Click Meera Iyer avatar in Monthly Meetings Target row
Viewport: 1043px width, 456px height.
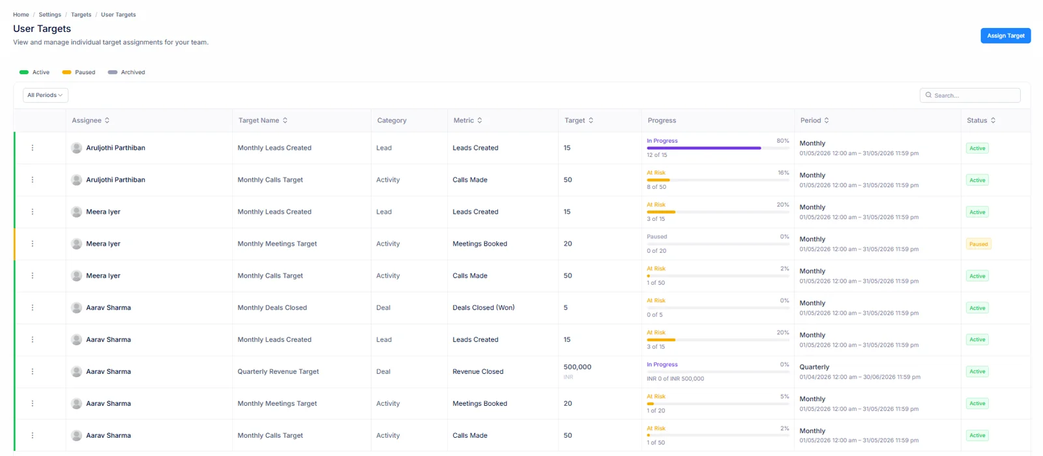pyautogui.click(x=76, y=244)
